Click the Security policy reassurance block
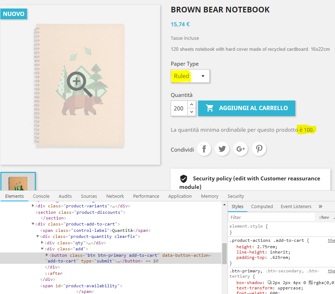 (x=251, y=180)
